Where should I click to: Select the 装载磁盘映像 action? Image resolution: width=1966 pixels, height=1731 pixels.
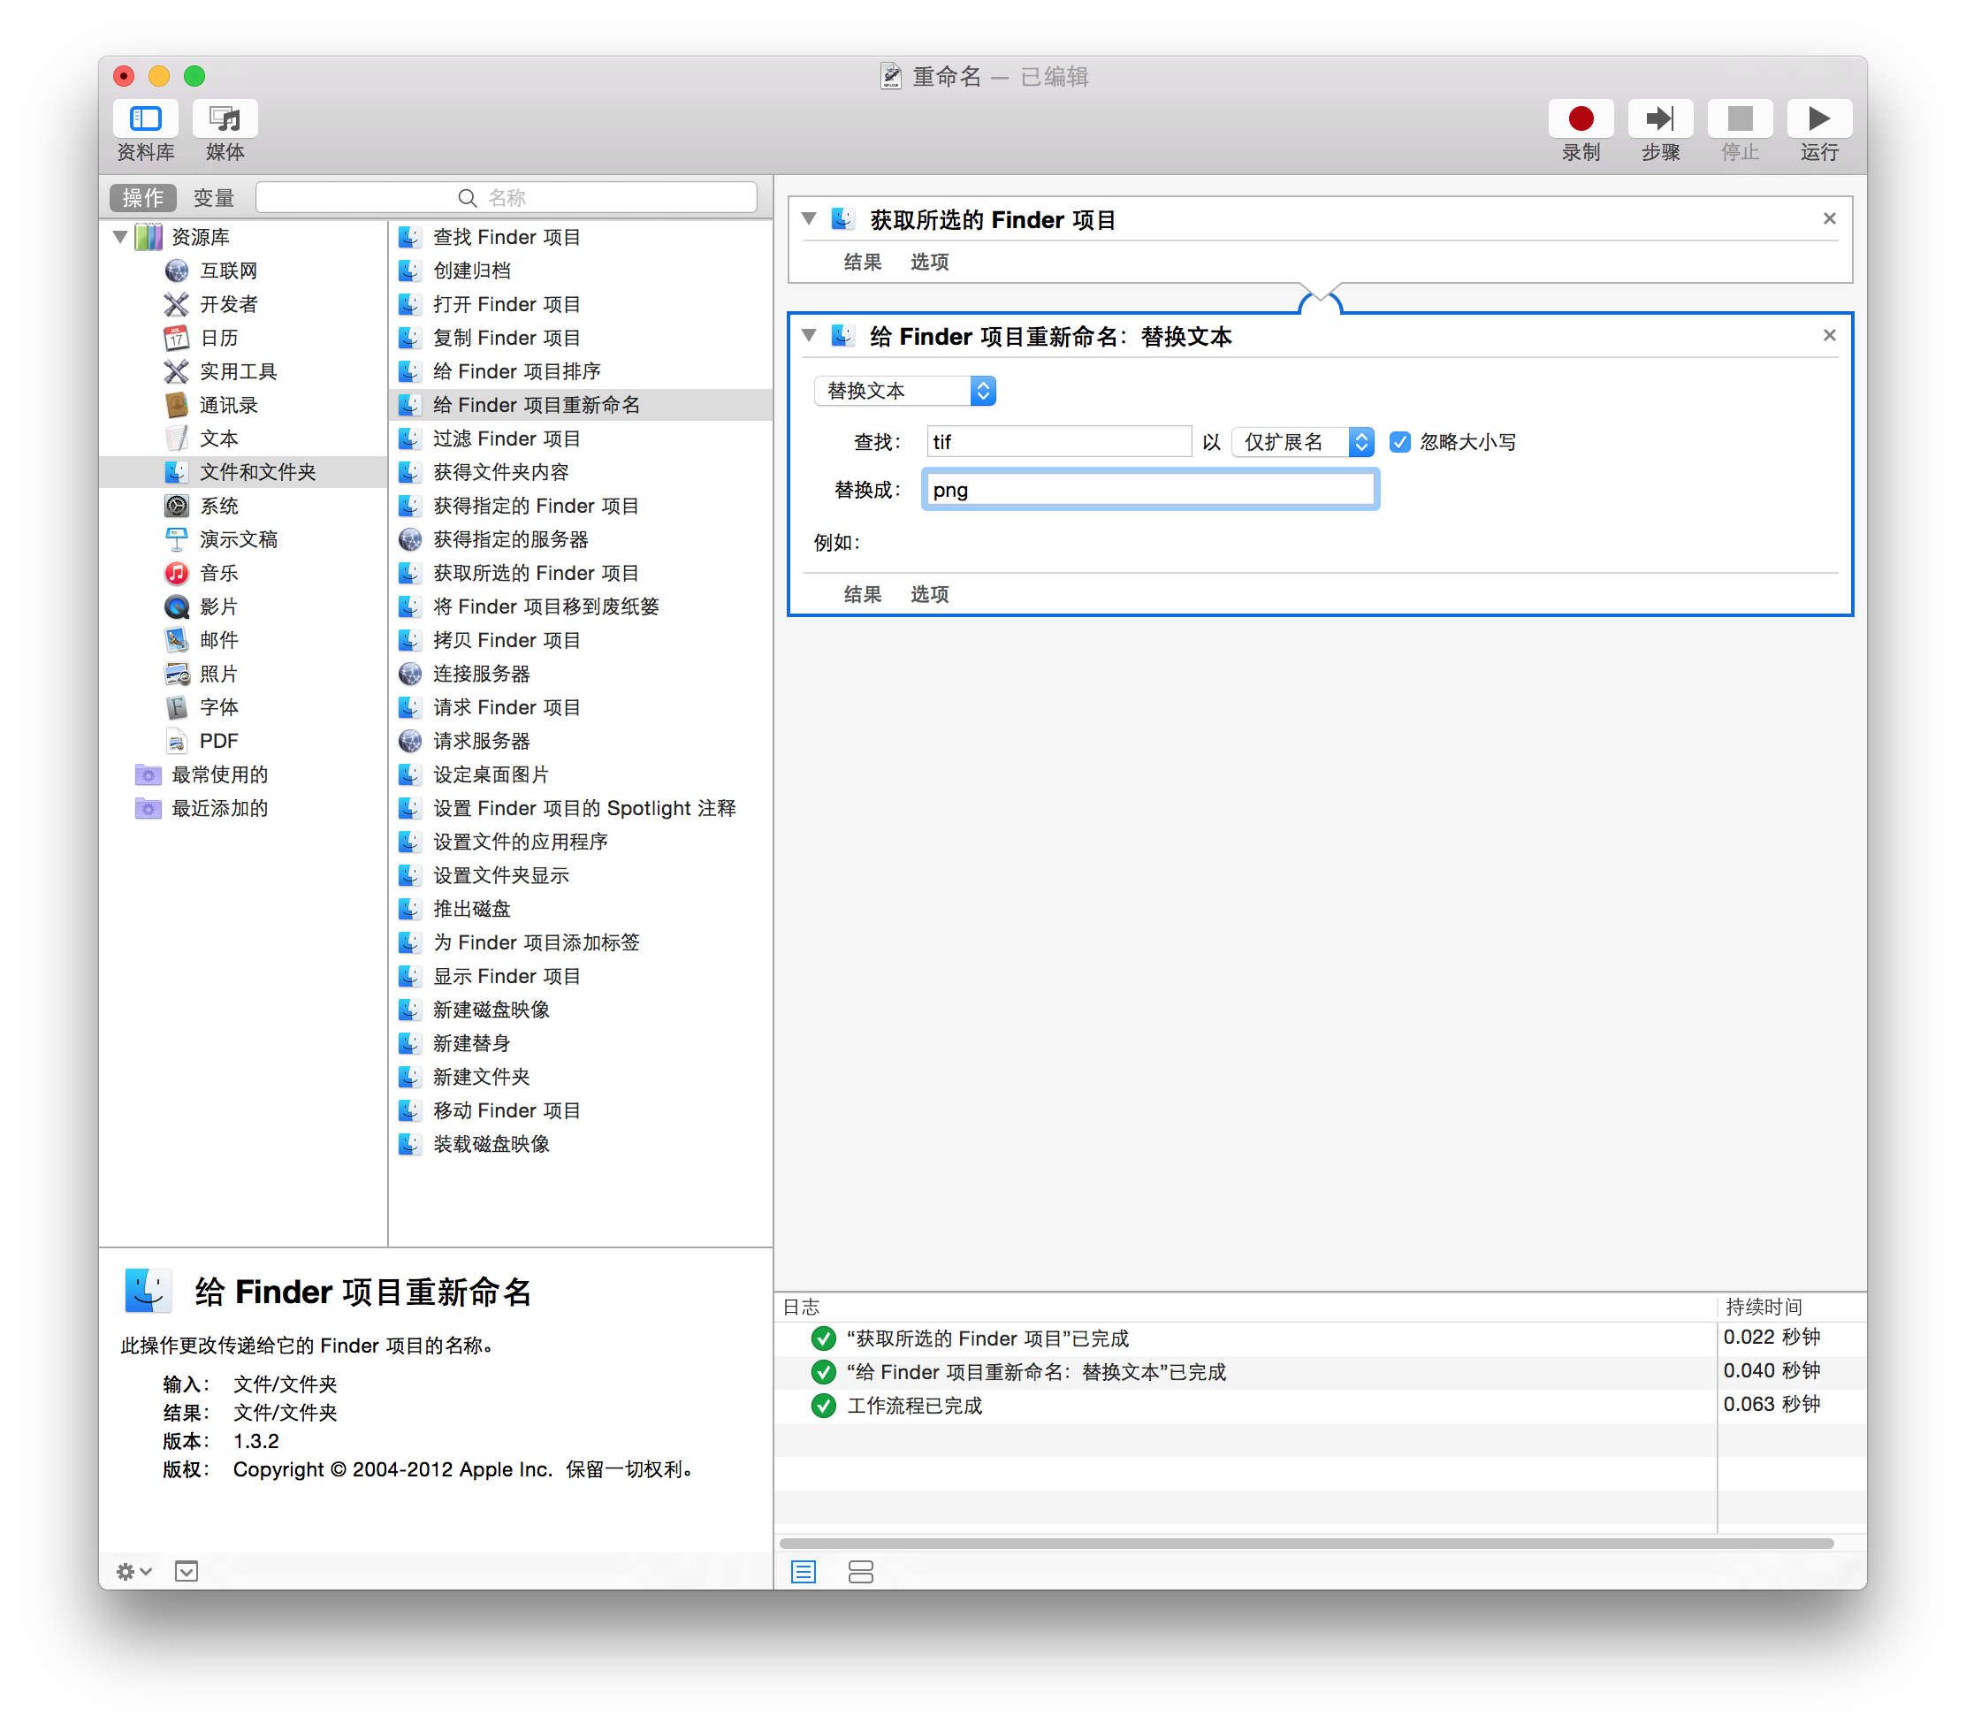pyautogui.click(x=580, y=1144)
